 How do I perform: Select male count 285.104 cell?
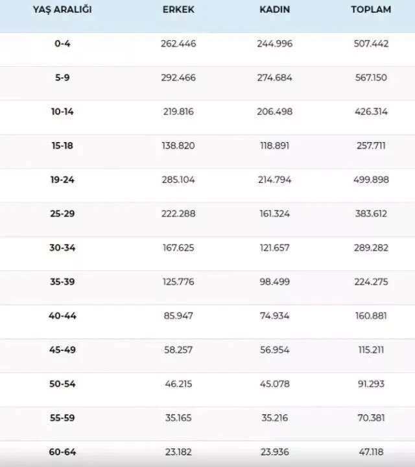click(178, 180)
